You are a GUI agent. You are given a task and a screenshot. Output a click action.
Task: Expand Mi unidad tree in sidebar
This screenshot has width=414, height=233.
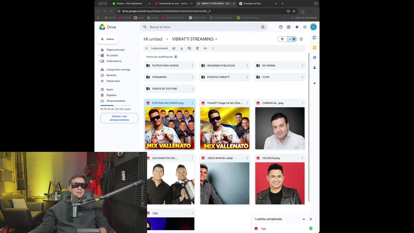click(x=99, y=55)
